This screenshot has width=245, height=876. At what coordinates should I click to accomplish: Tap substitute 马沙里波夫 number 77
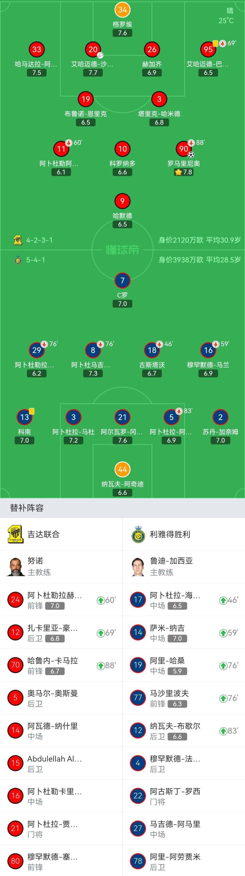[138, 698]
